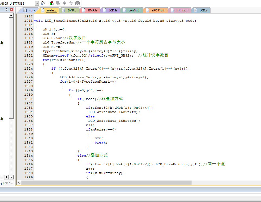Click the 'for(j=0;j<8;j++)' loop
The width and height of the screenshot is (261, 202).
click(86, 90)
